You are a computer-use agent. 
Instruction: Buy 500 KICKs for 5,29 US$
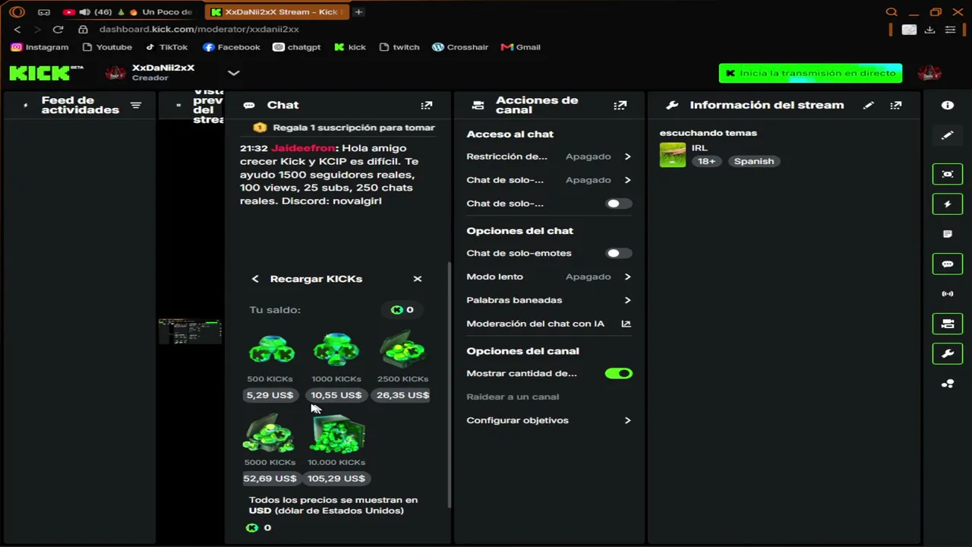(270, 395)
